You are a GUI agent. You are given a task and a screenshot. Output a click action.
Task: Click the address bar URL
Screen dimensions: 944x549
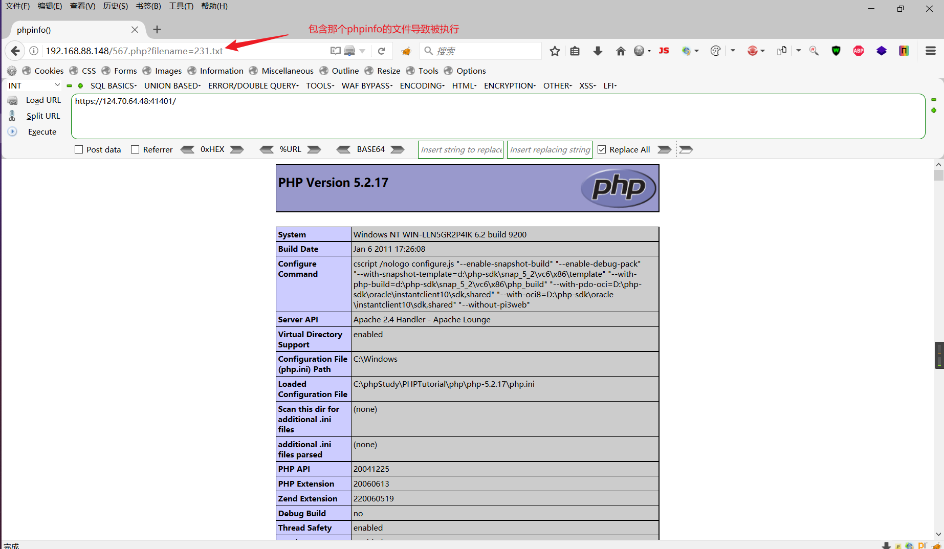click(x=134, y=51)
